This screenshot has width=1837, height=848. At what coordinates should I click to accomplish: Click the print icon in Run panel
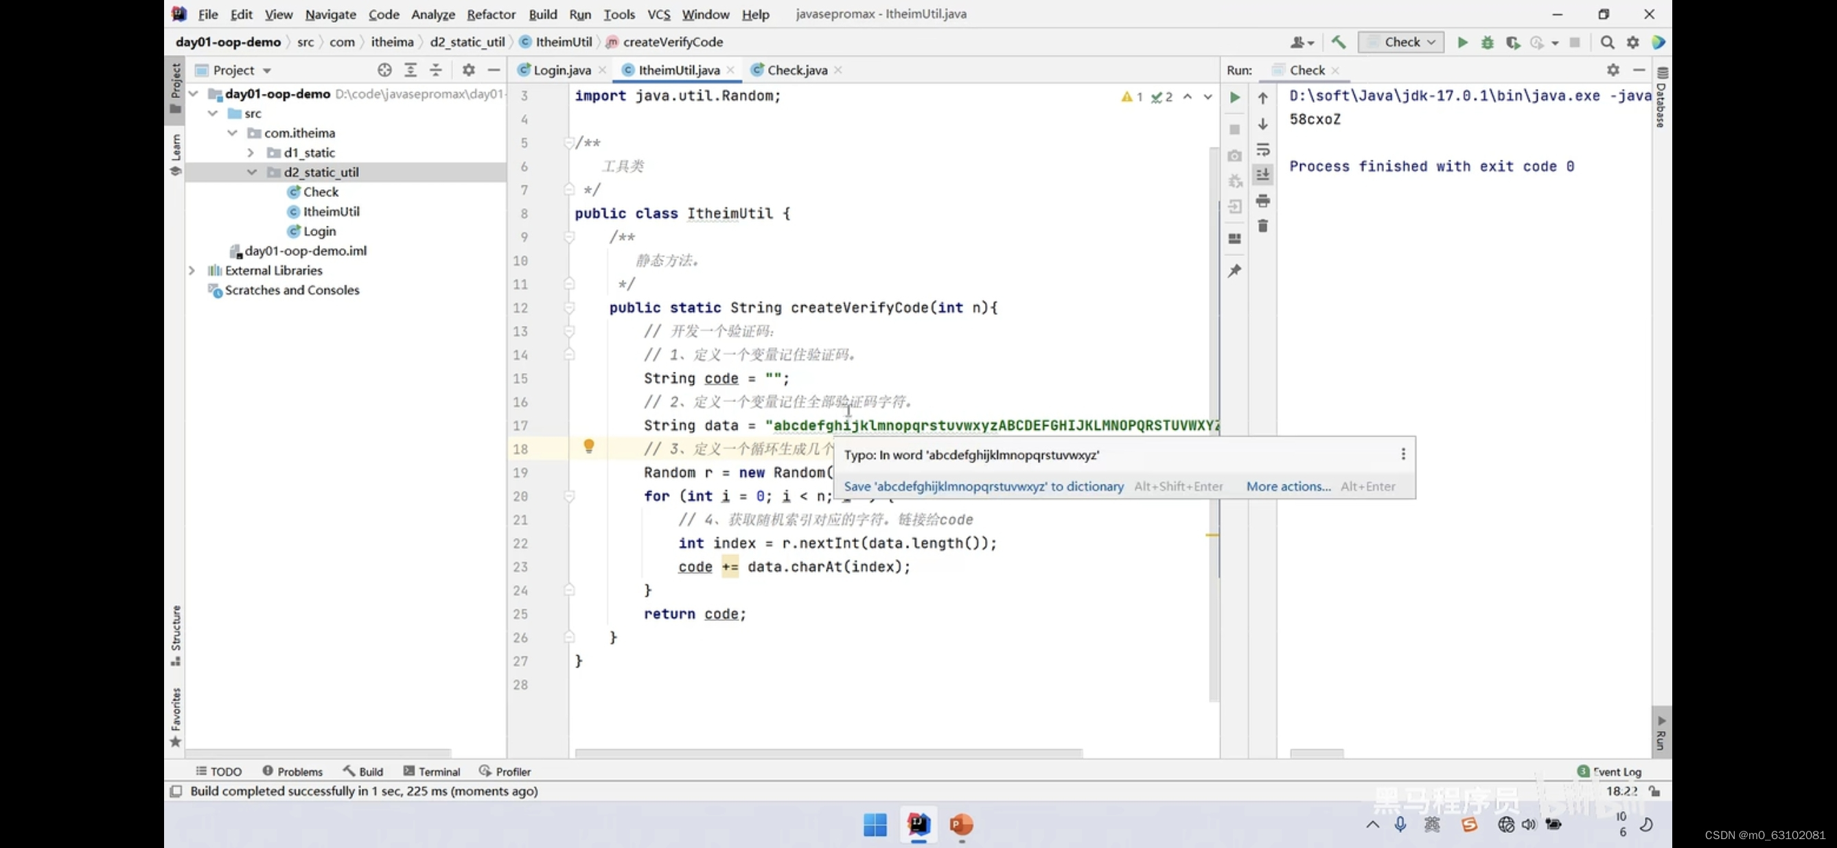pyautogui.click(x=1262, y=201)
